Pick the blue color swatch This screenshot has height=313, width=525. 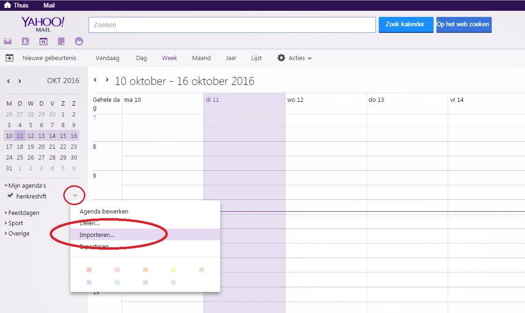point(89,282)
